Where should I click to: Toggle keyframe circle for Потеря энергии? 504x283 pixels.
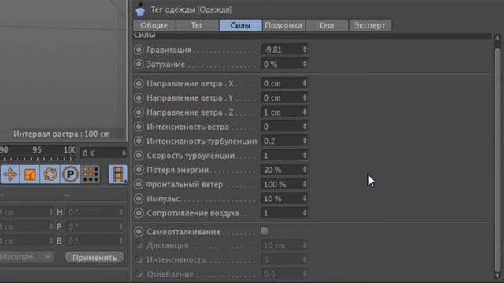(x=139, y=170)
